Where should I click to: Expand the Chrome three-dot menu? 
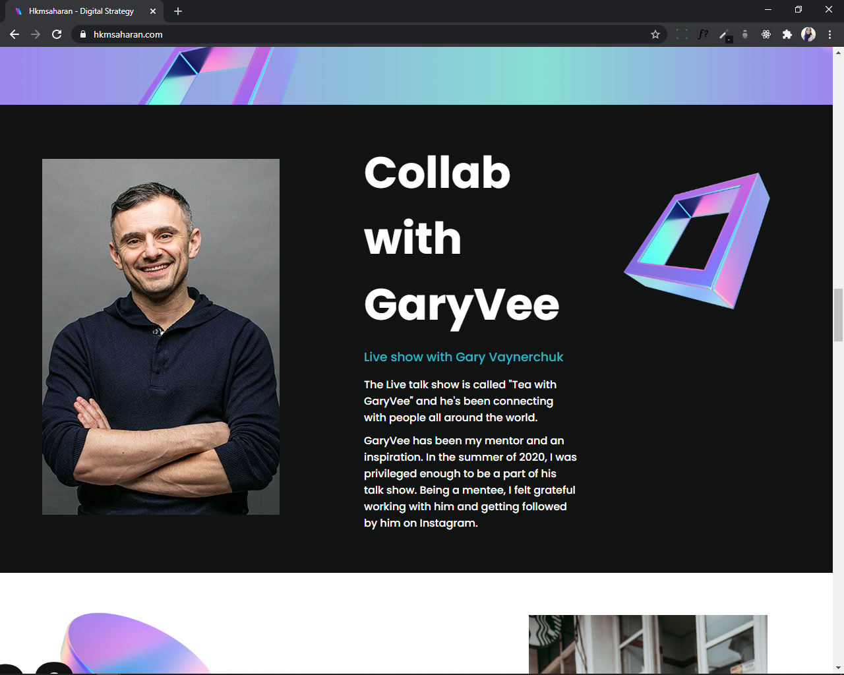coord(829,34)
